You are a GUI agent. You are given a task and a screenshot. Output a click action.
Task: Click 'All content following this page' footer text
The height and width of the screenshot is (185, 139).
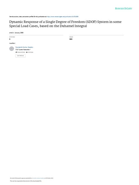(x=21, y=178)
